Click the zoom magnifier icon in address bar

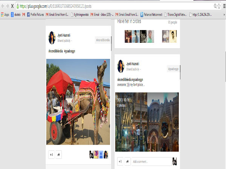(215, 6)
